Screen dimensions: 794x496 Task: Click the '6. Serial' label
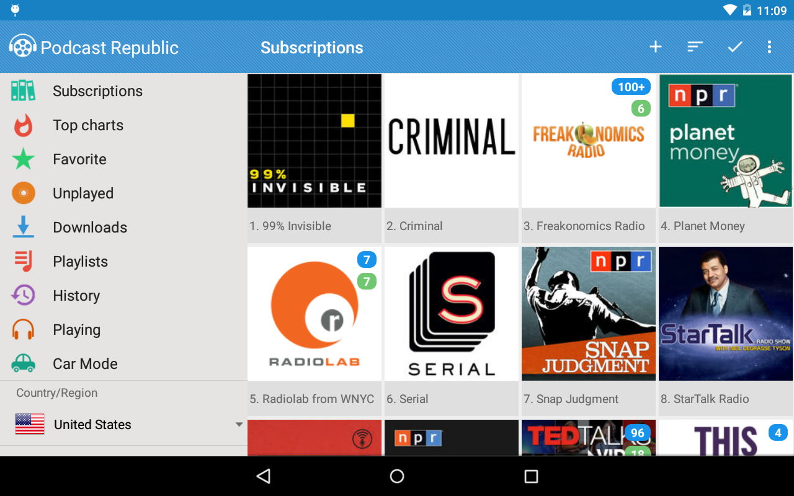(408, 399)
